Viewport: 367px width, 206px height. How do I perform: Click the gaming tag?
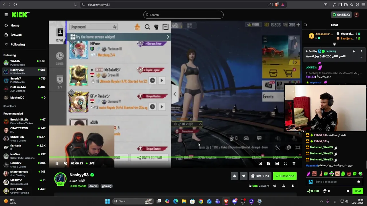coord(107,186)
